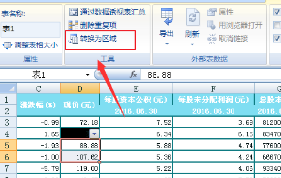Screen dimensions: 281x178
Task: Click the formula bar showing 88.88
Action: coord(211,75)
